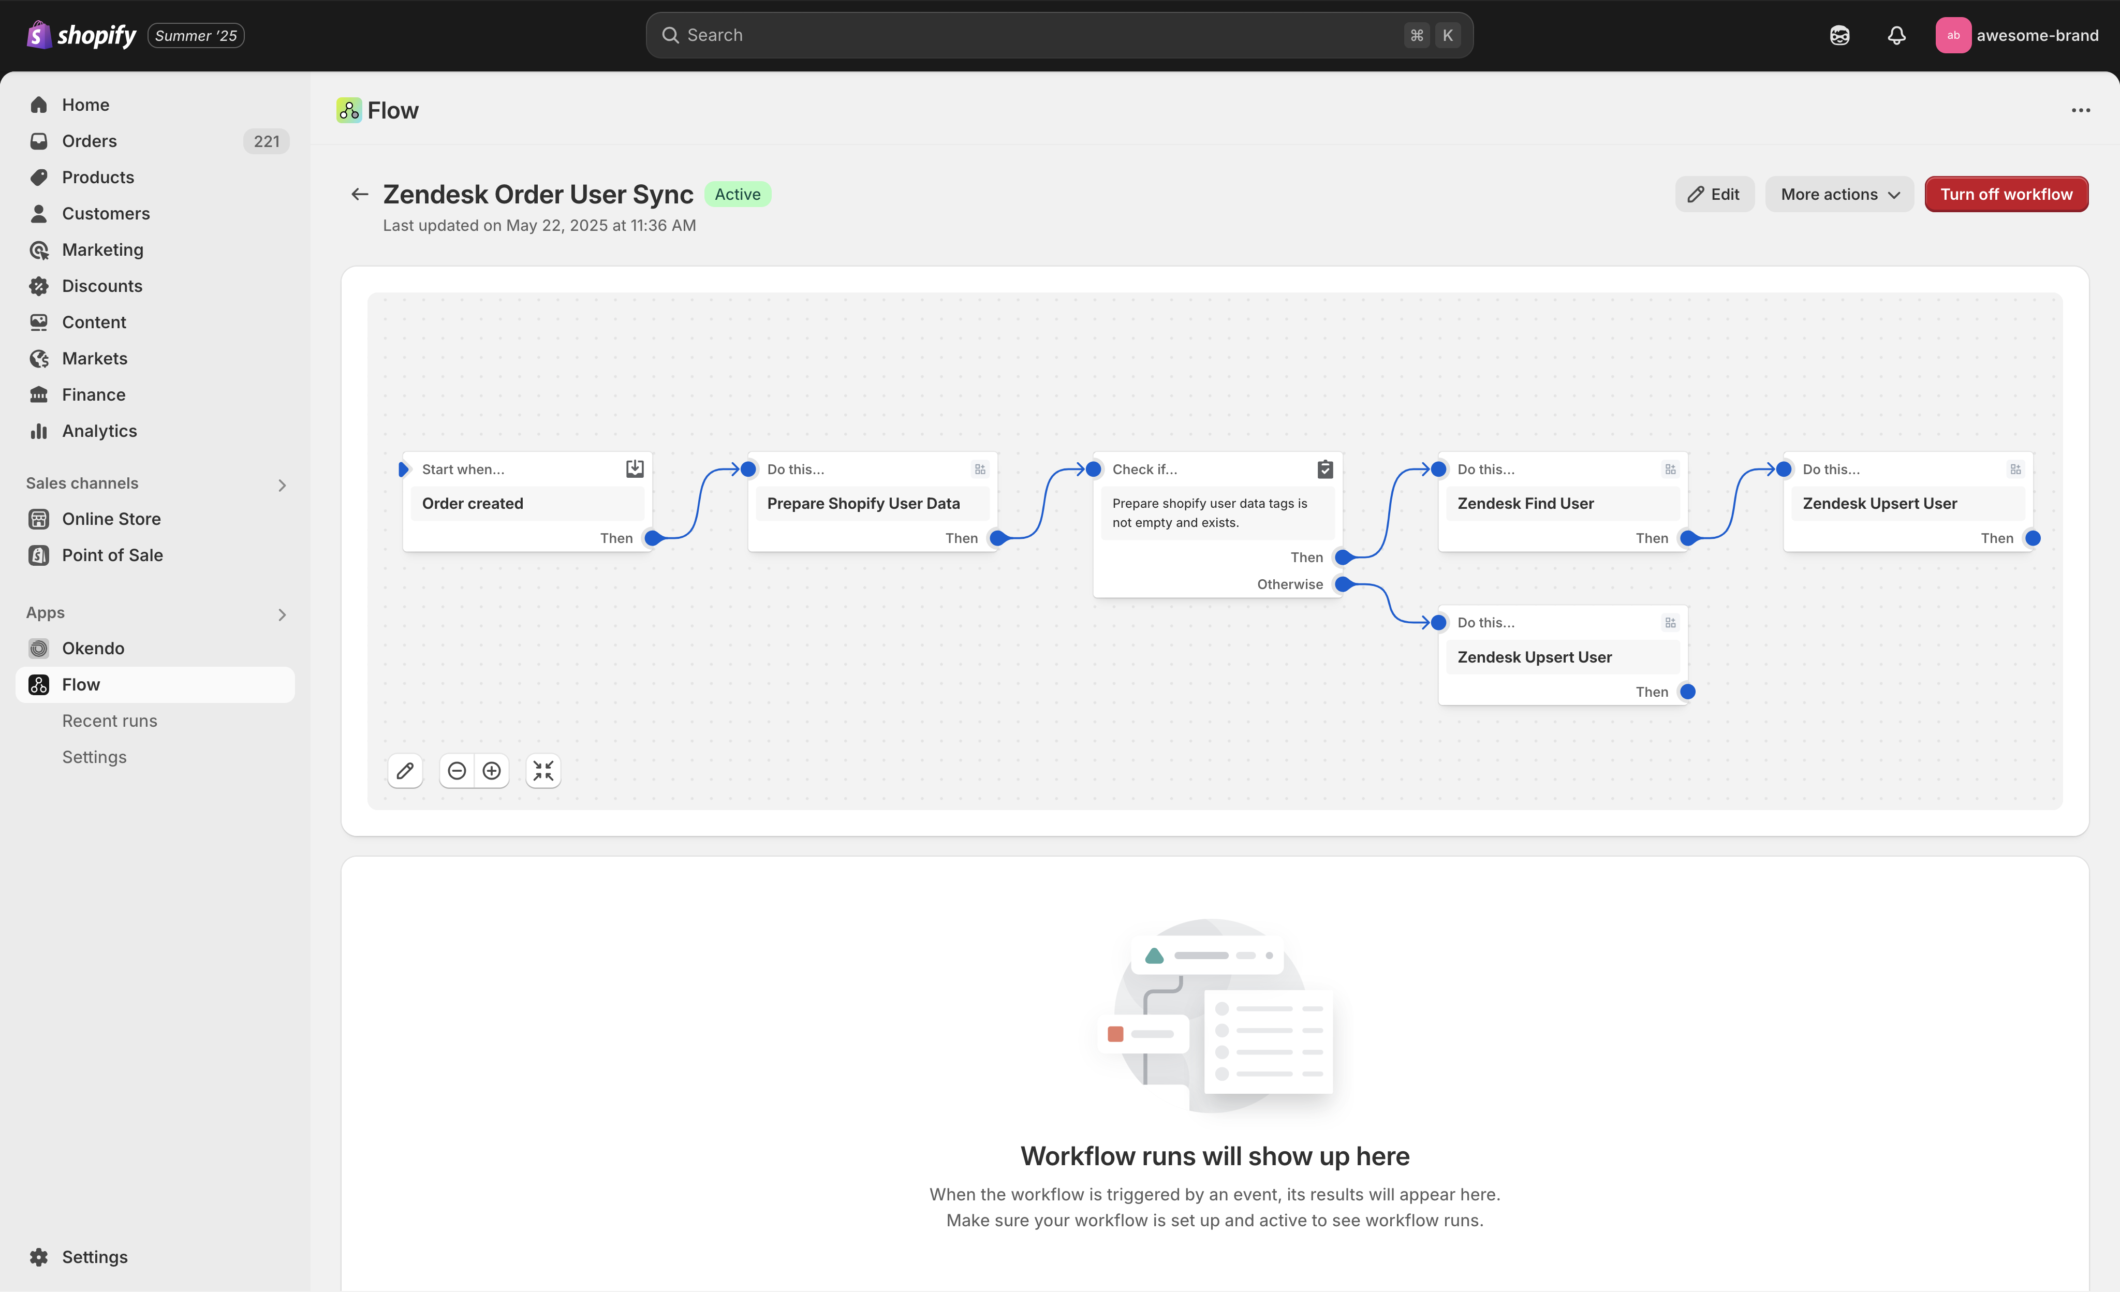Select the Zendesk Find User node
The image size is (2120, 1292).
tap(1563, 503)
